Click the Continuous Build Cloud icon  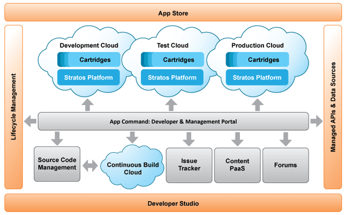133,167
